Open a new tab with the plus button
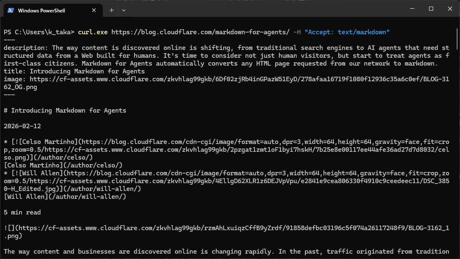The image size is (460, 259). tap(111, 10)
